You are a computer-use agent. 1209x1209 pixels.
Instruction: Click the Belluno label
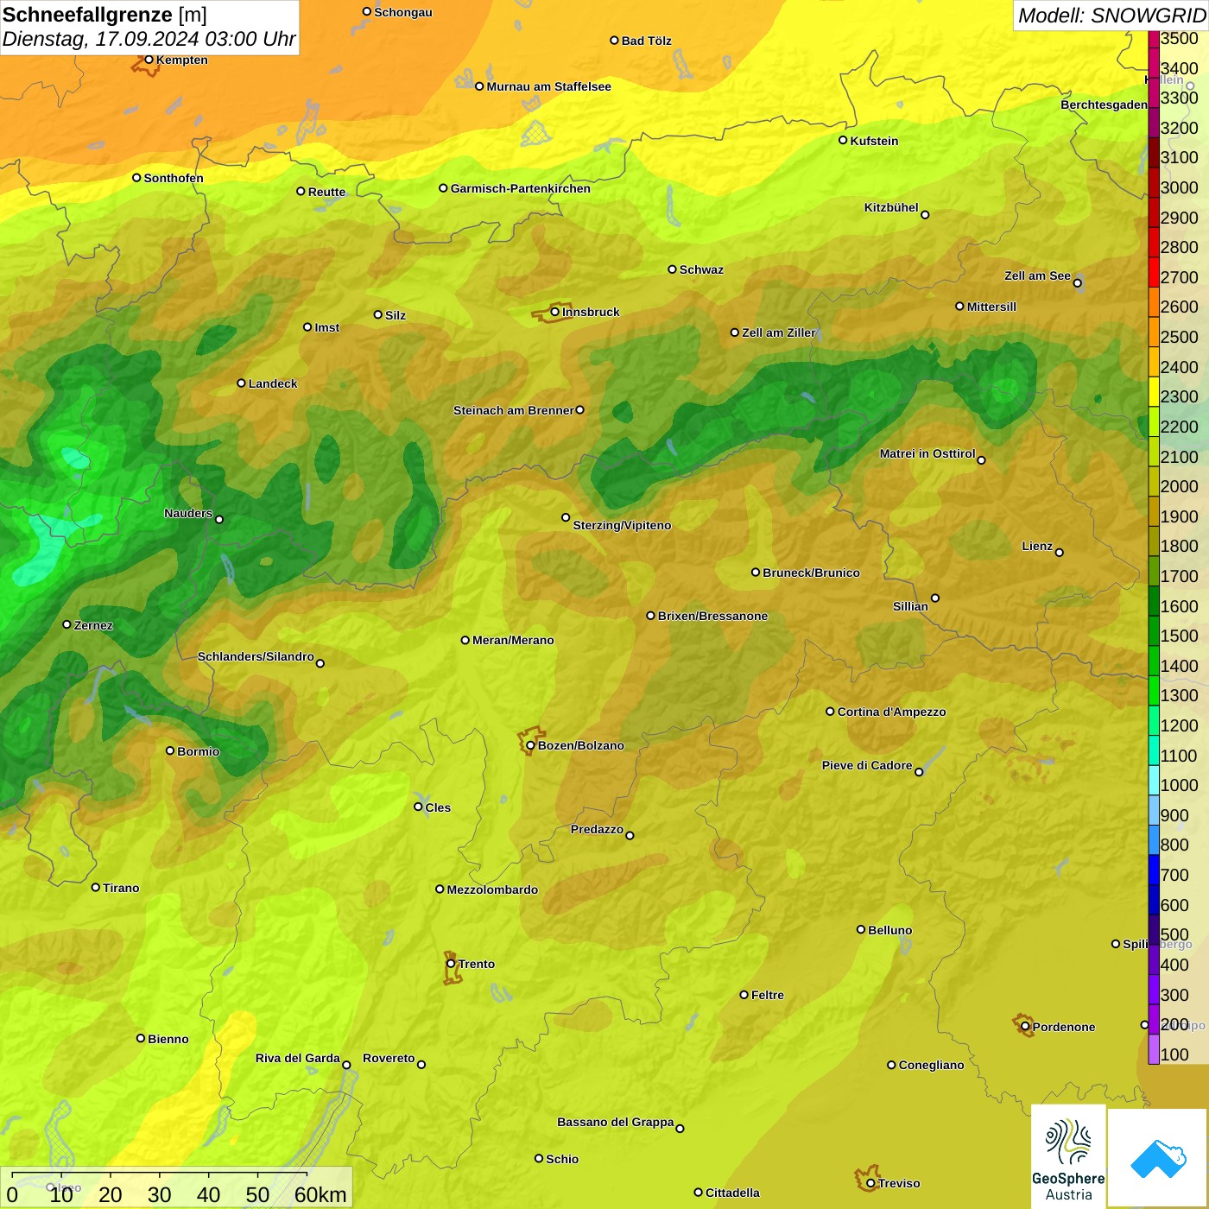(x=890, y=930)
